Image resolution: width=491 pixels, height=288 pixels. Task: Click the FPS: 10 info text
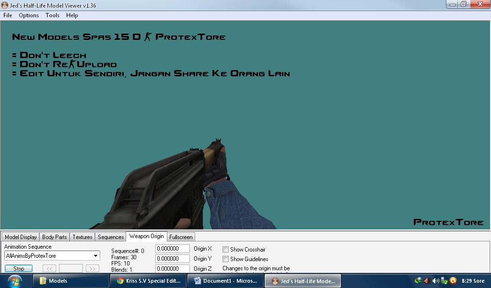(x=120, y=263)
